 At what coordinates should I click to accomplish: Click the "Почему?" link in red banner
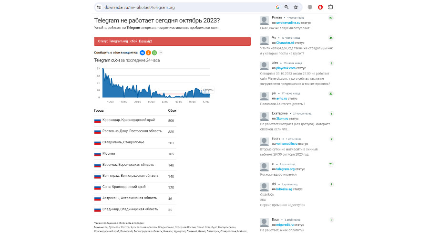point(145,41)
